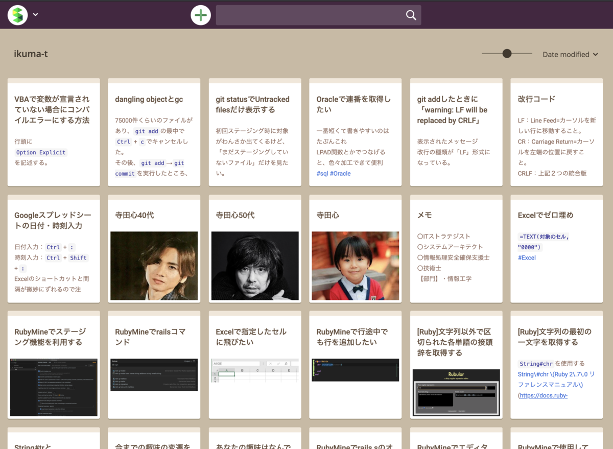Adjust the card size slider
This screenshot has height=449, width=613.
click(507, 53)
